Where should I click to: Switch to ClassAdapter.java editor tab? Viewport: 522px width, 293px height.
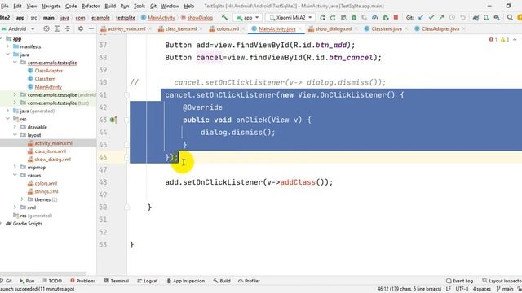[440, 29]
